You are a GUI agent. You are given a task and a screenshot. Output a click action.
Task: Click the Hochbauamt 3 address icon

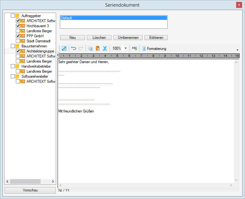pyautogui.click(x=23, y=26)
